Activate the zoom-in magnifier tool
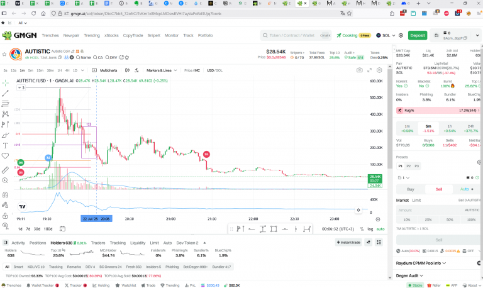The image size is (483, 288). click(x=5, y=180)
